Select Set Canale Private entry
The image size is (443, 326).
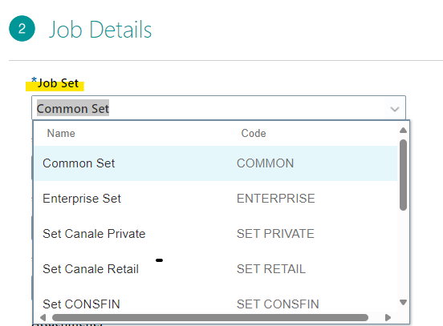coord(216,234)
